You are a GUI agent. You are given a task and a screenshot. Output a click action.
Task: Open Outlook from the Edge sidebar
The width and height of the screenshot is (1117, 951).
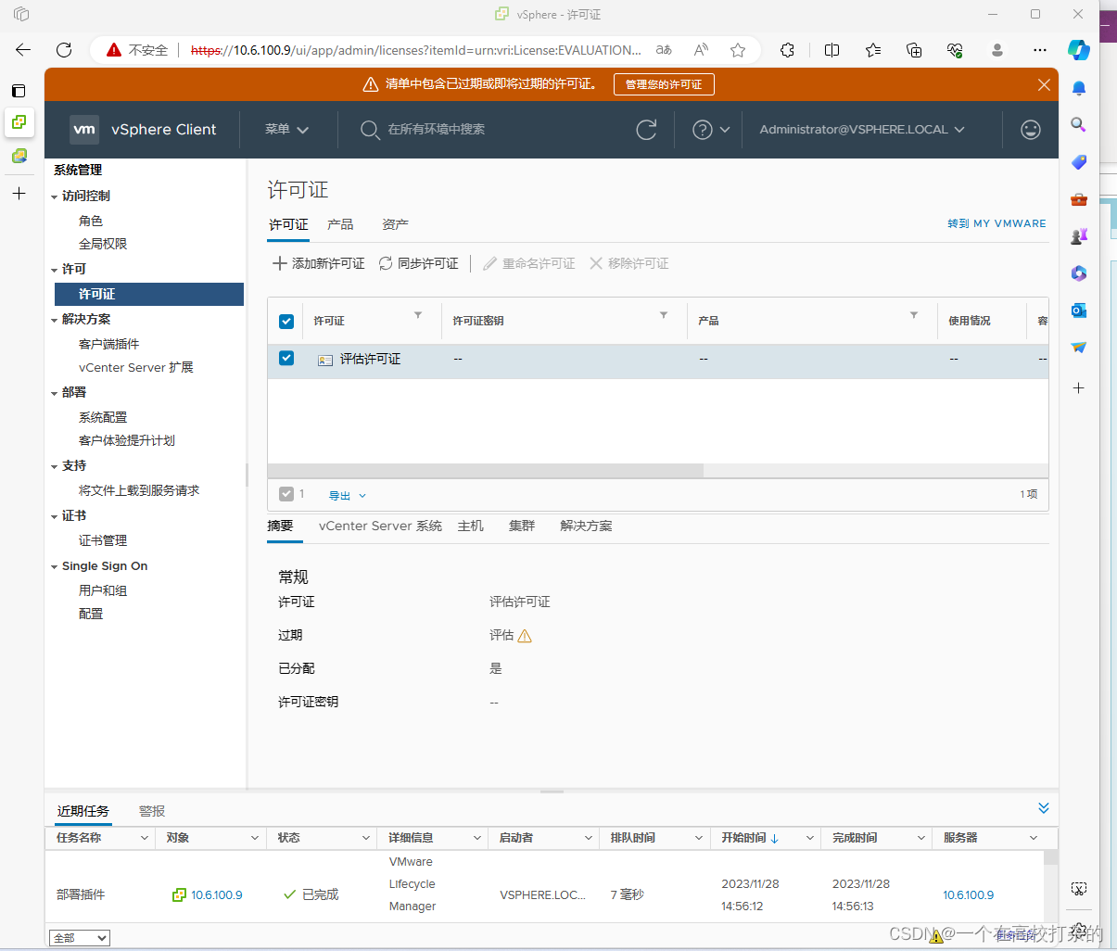(1078, 311)
